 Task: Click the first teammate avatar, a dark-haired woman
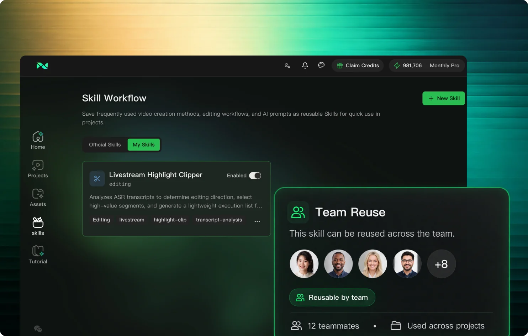[x=304, y=264]
